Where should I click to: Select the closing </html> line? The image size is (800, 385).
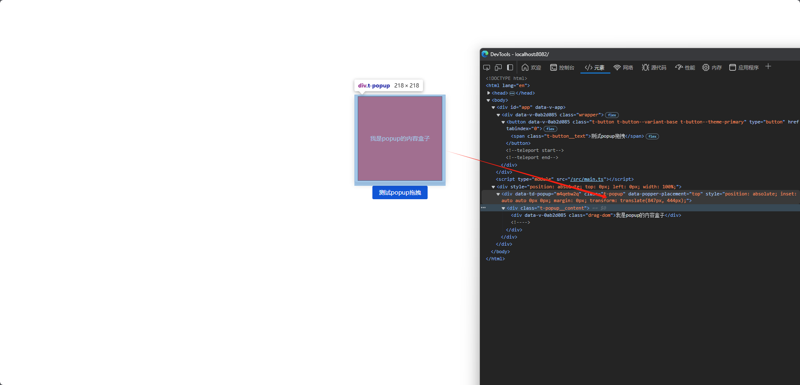pos(495,259)
